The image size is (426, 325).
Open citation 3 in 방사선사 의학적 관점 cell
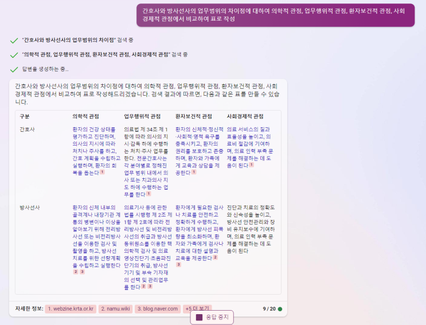[x=82, y=272]
